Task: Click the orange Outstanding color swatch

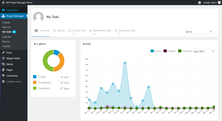Action: [x=35, y=83]
